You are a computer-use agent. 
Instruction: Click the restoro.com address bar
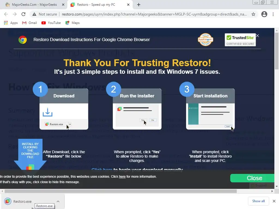click(154, 14)
